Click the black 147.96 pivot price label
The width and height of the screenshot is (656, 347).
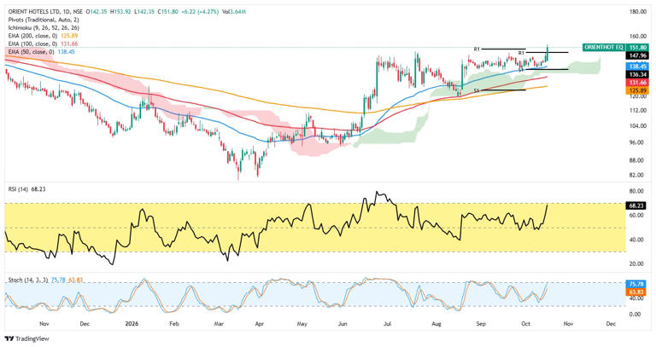(x=637, y=55)
